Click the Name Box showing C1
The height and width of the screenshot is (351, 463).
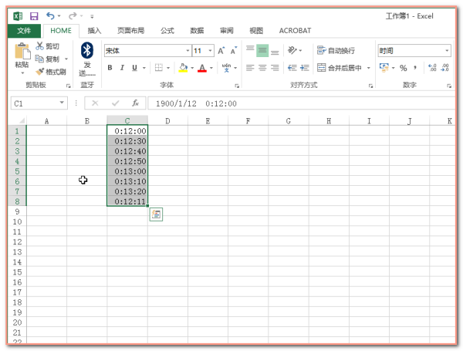coord(35,103)
